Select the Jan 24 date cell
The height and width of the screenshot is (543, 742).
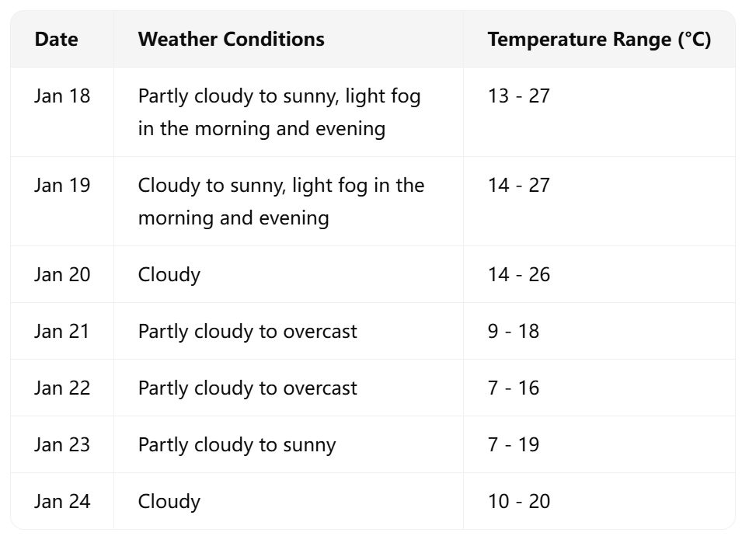click(62, 501)
